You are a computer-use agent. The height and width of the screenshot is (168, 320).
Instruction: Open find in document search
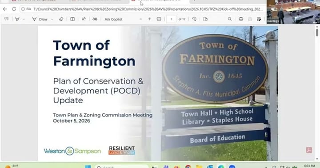point(230,19)
